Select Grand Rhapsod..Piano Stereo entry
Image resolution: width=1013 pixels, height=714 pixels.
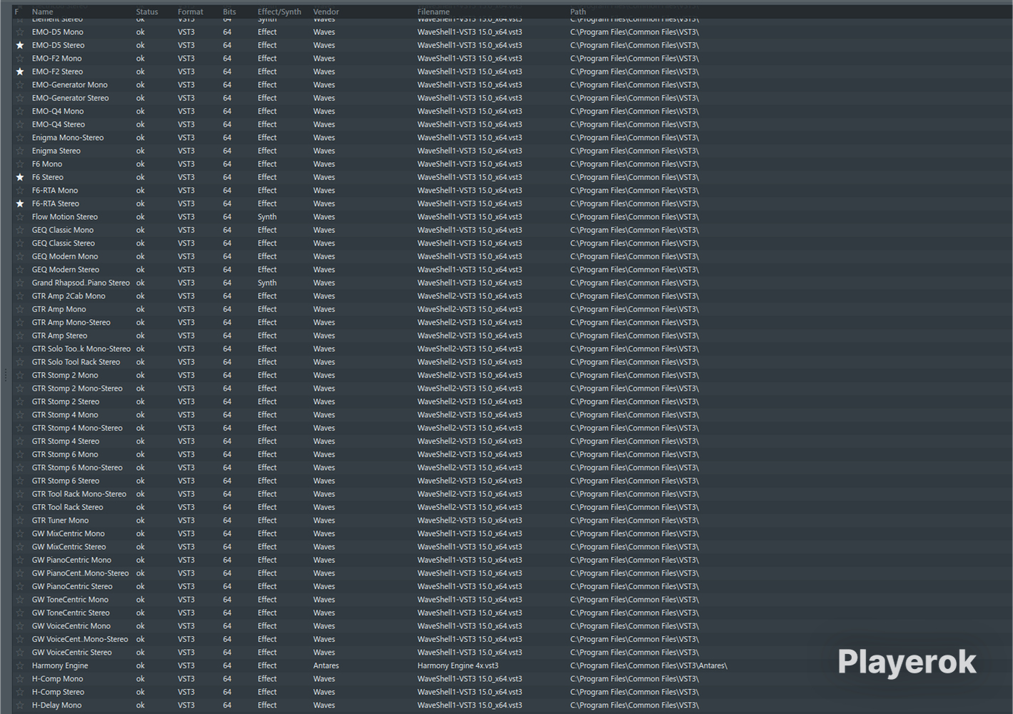pyautogui.click(x=81, y=283)
